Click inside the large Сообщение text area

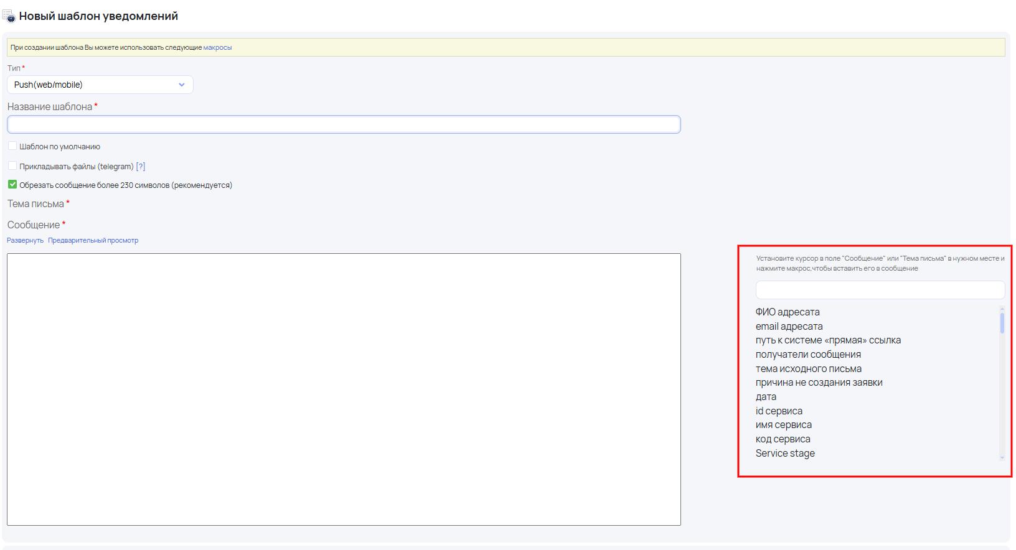(344, 389)
